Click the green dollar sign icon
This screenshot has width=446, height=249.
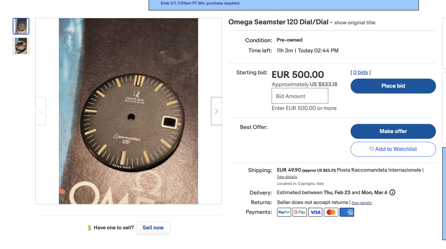(x=90, y=228)
